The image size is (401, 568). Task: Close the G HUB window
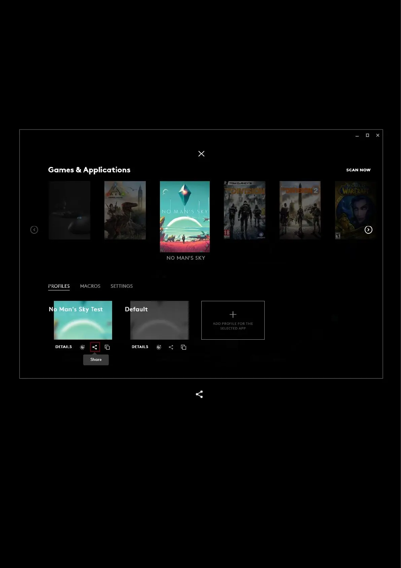click(378, 135)
